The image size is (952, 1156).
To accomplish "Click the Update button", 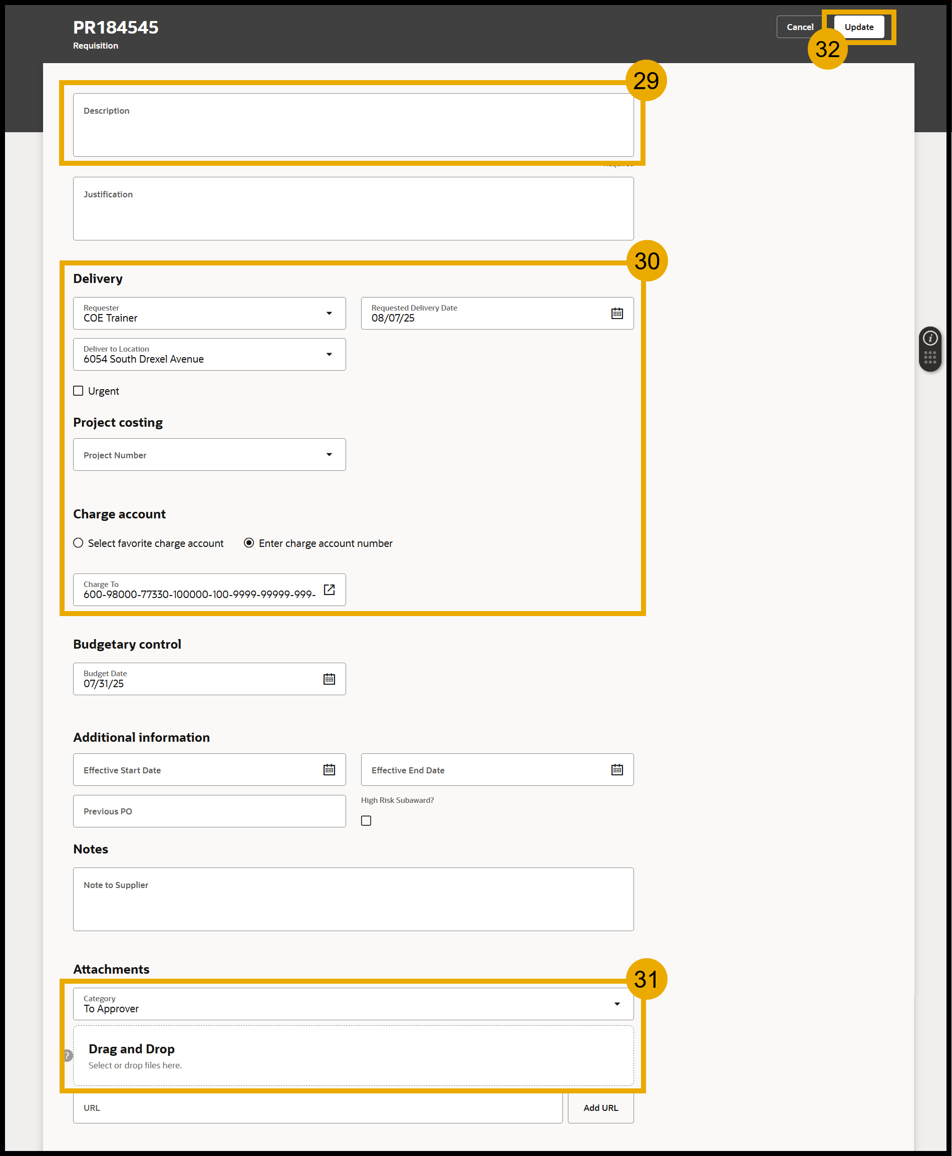I will 859,27.
